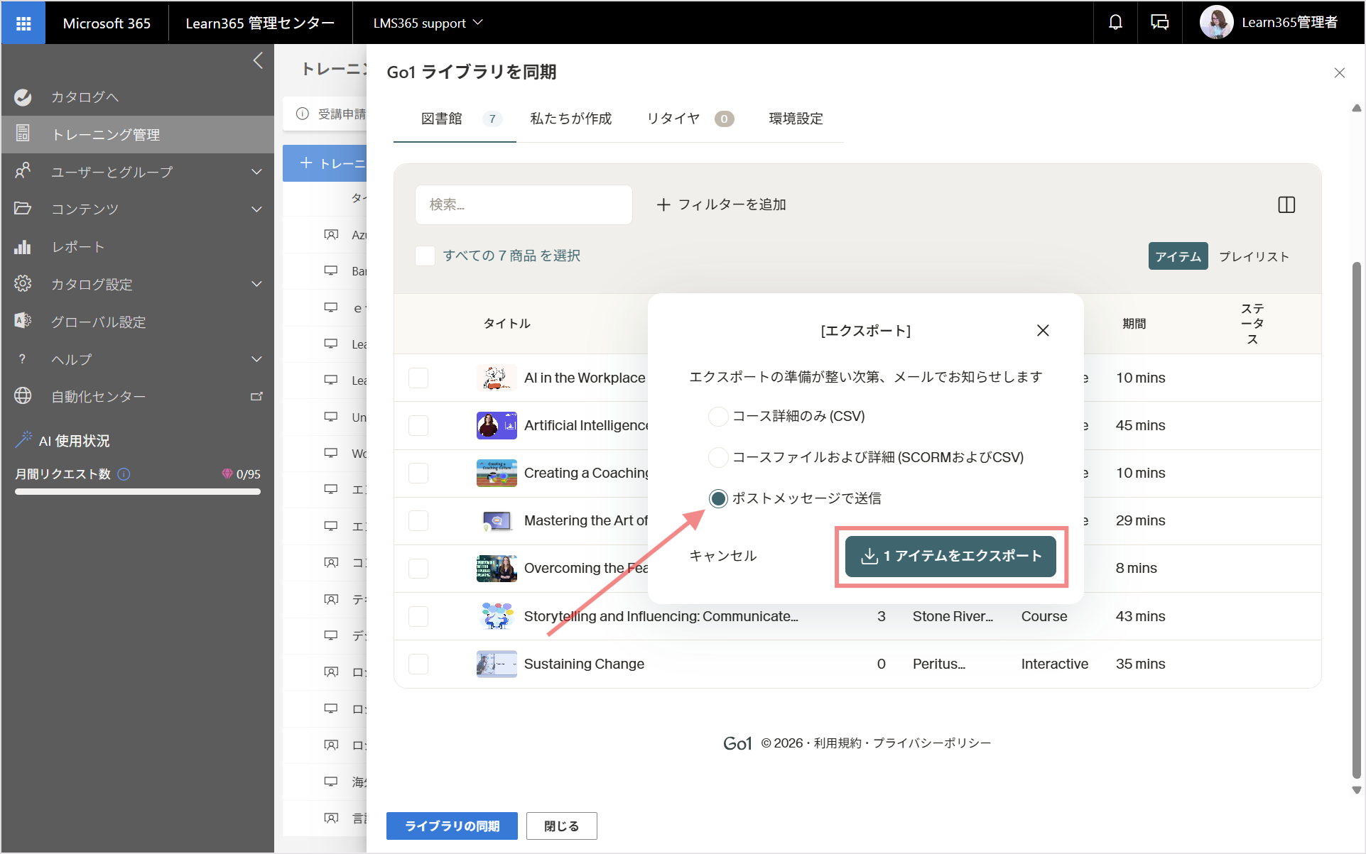The height and width of the screenshot is (854, 1366).
Task: Check the Artificial Intelligence row checkbox
Action: coord(418,425)
